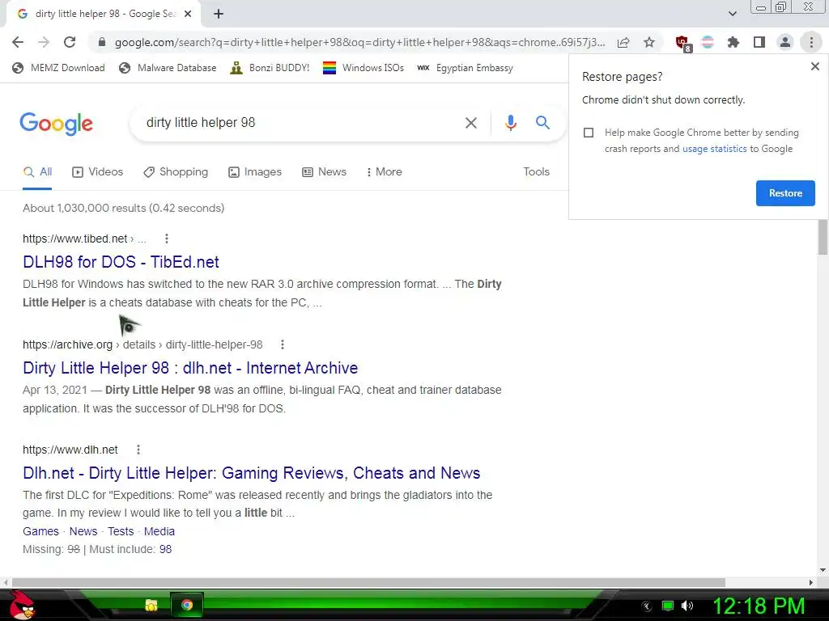
Task: Click the Google logo
Action: 56,124
